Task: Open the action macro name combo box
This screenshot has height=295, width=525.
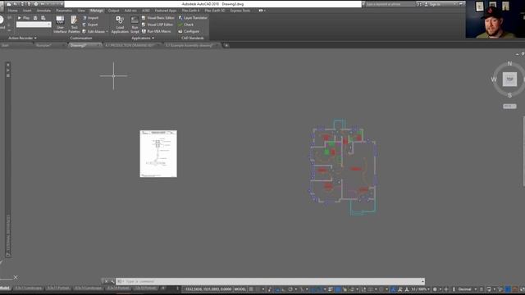Action: click(x=34, y=25)
